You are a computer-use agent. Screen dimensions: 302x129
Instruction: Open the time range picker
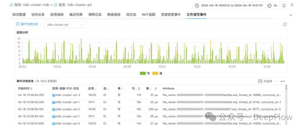pos(229,6)
